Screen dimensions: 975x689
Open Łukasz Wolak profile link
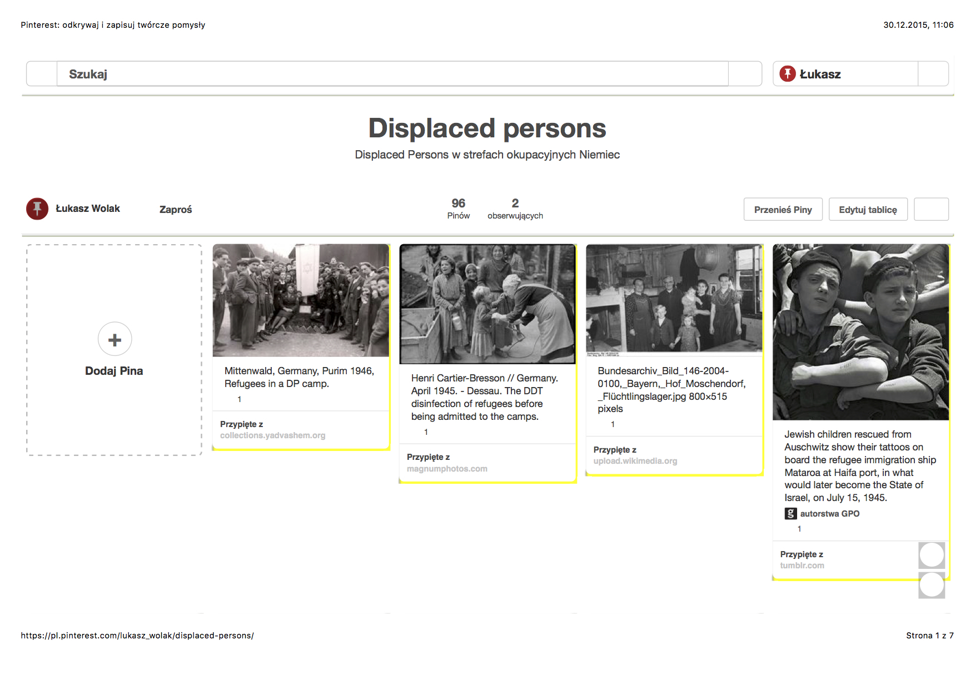(88, 209)
